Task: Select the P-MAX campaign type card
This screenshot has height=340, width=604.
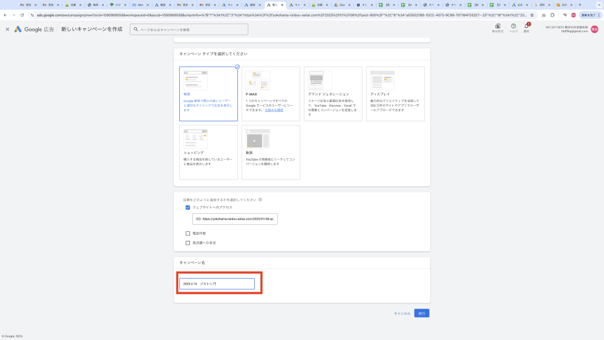Action: (x=270, y=93)
